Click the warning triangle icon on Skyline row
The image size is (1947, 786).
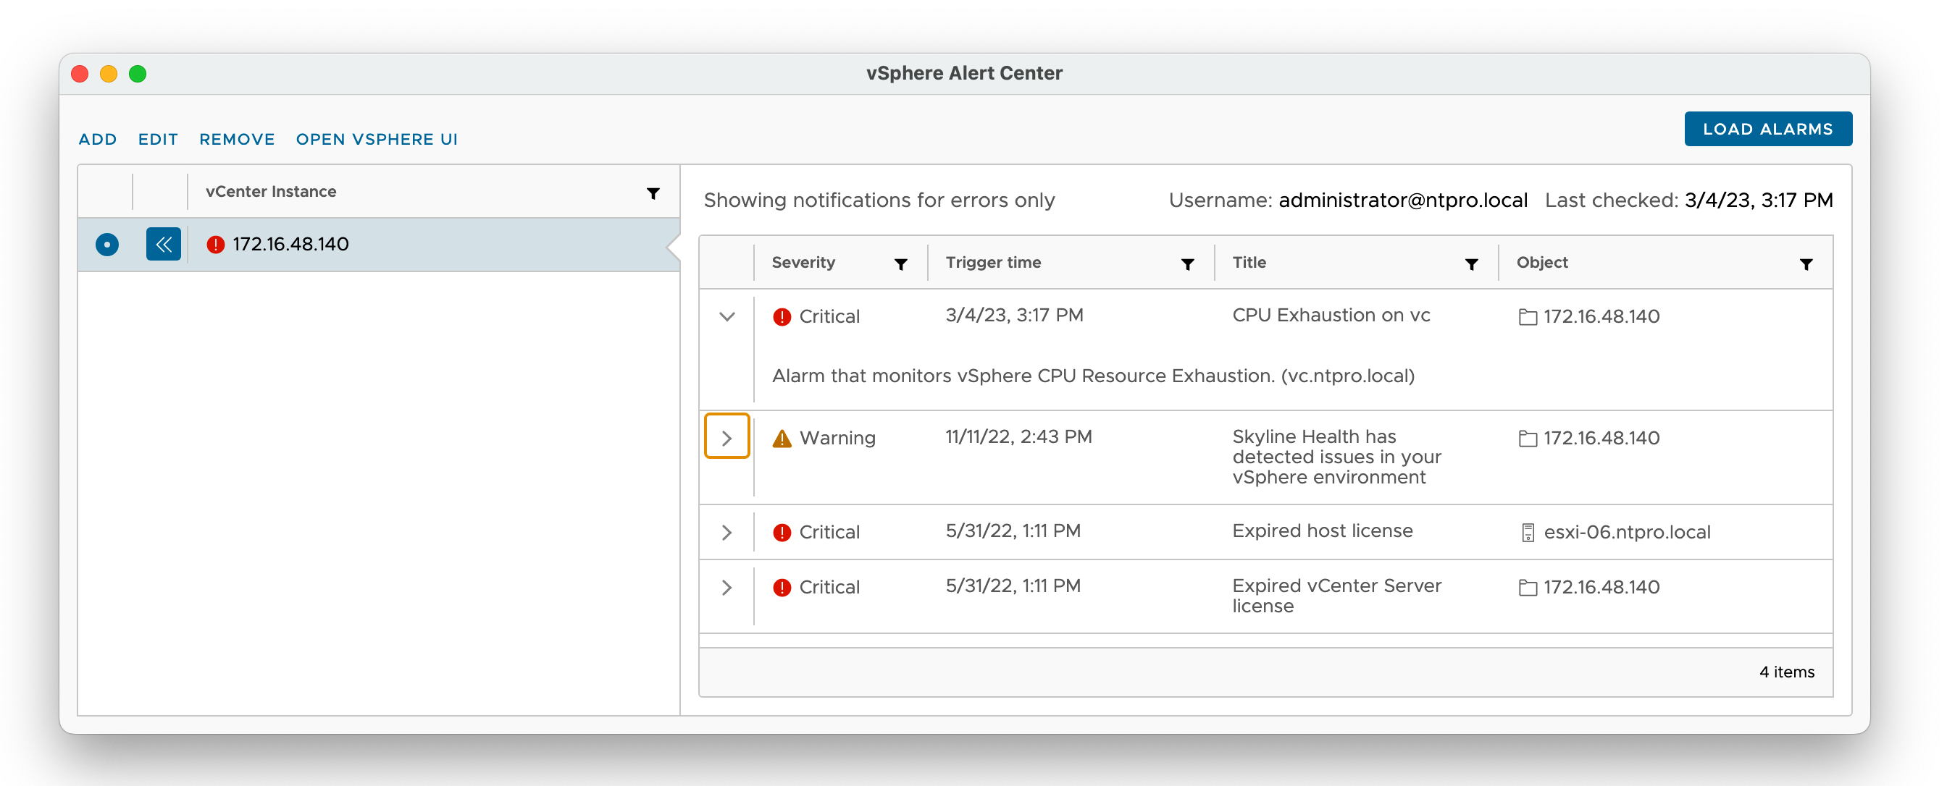[x=782, y=438]
